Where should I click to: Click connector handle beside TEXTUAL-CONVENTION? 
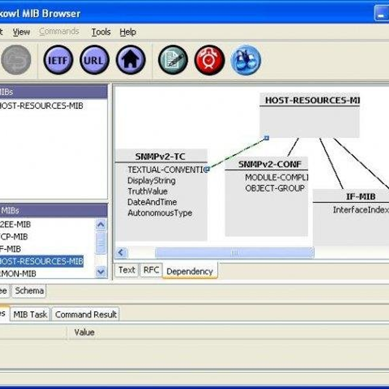tap(207, 169)
